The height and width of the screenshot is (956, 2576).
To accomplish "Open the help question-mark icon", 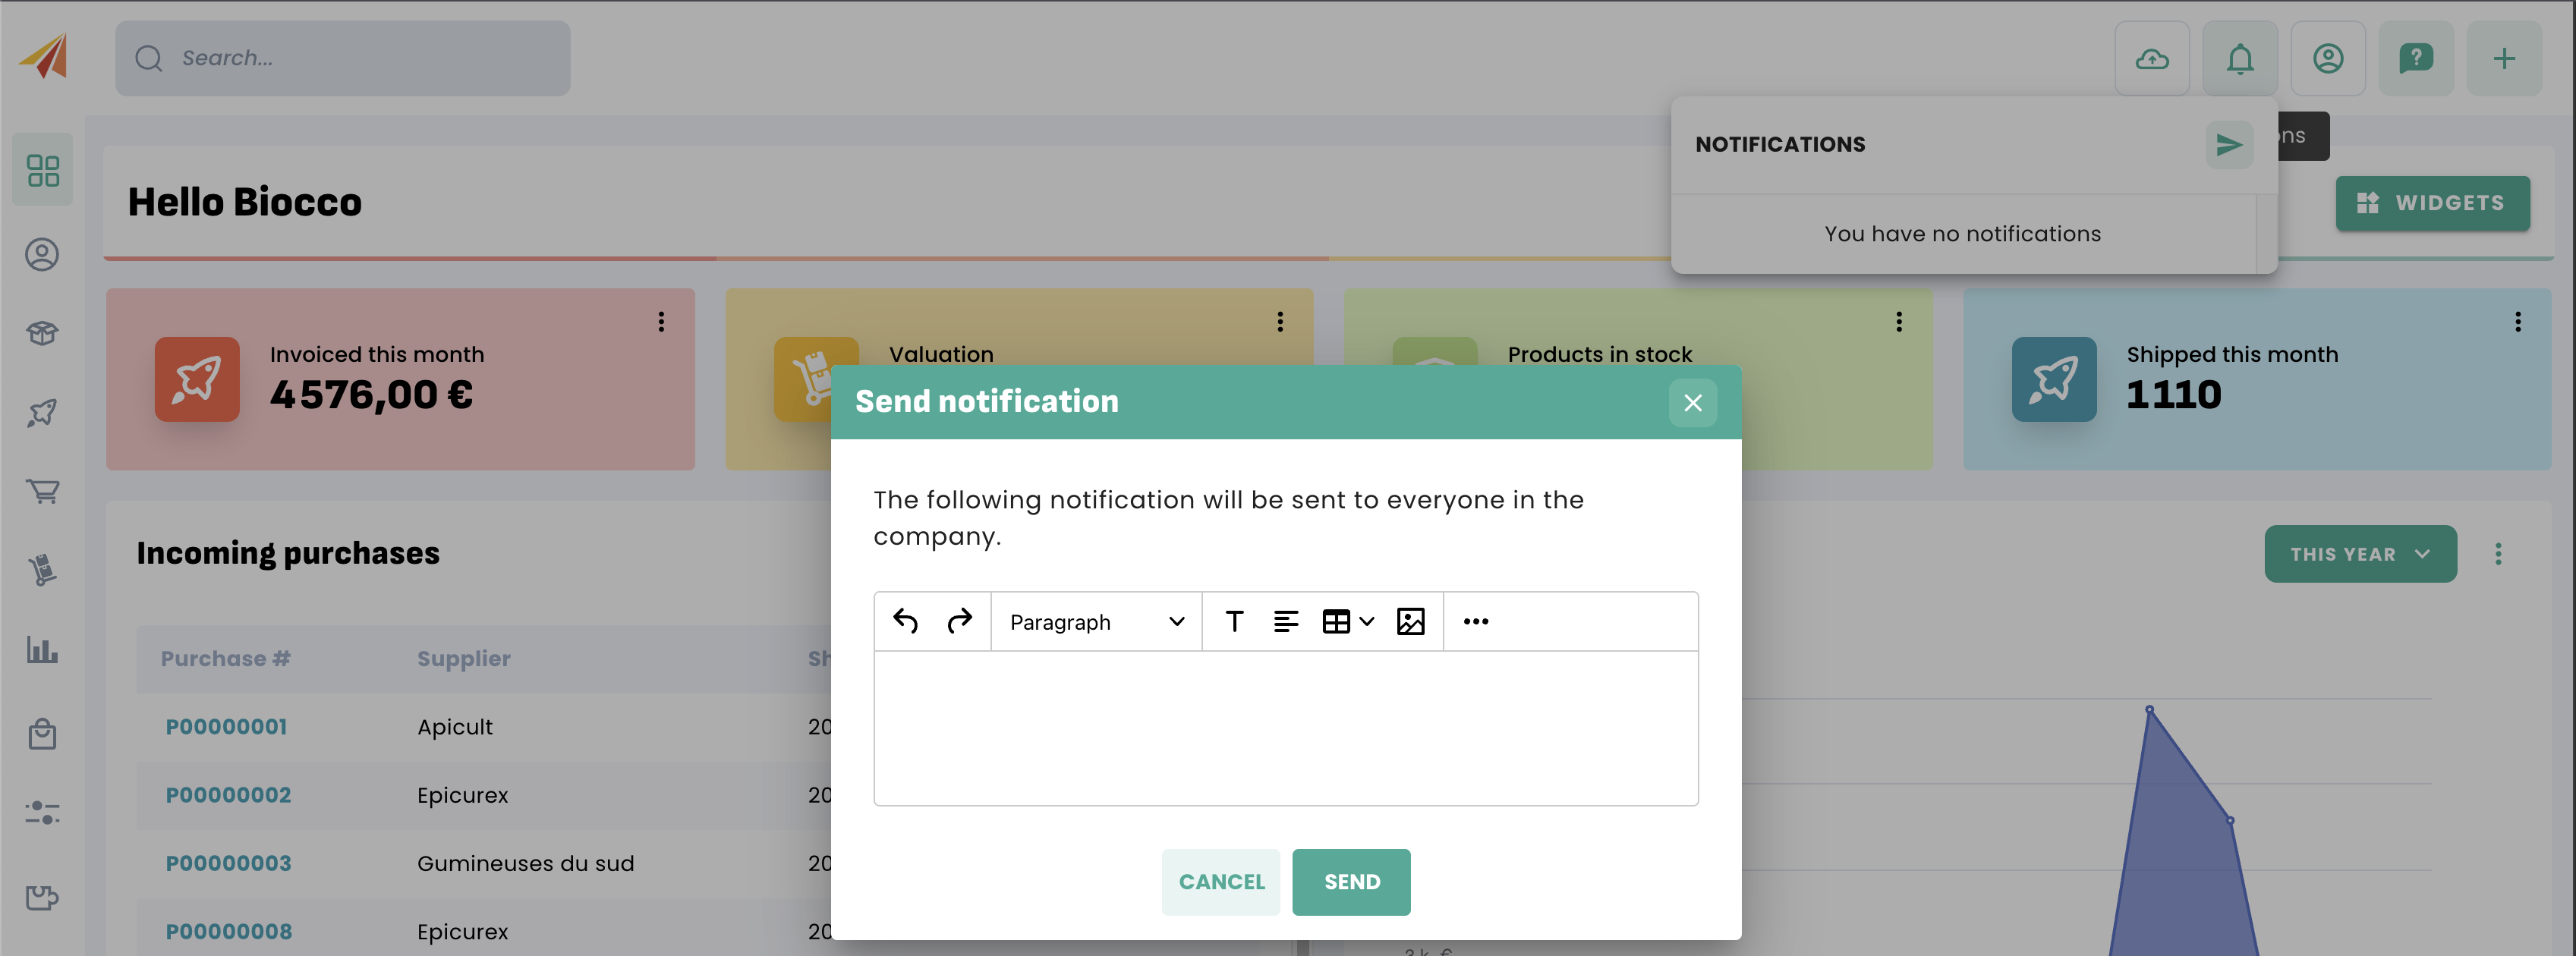I will coord(2415,58).
